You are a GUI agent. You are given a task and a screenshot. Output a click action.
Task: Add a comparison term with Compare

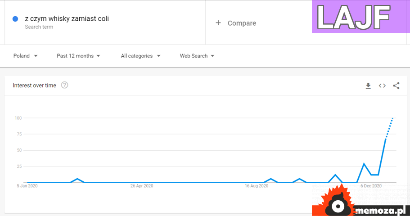(236, 23)
